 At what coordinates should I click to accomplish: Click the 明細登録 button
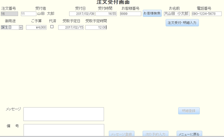pyautogui.click(x=189, y=111)
